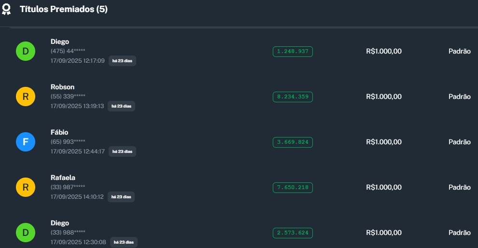Click the Padrão label in Robson's row
The image size is (478, 248).
click(459, 96)
